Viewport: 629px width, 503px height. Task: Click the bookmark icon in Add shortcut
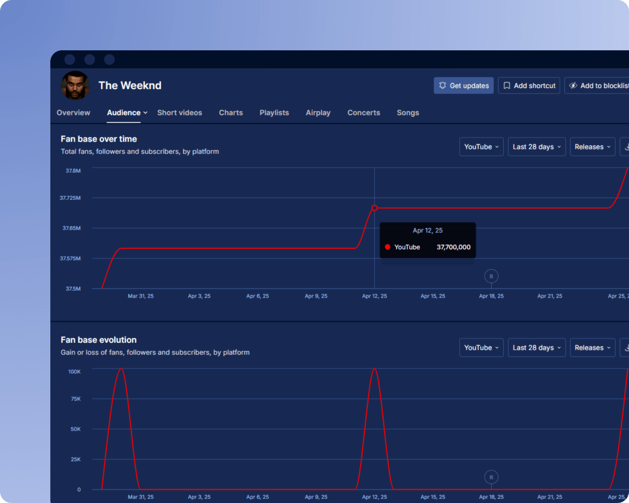click(x=507, y=86)
